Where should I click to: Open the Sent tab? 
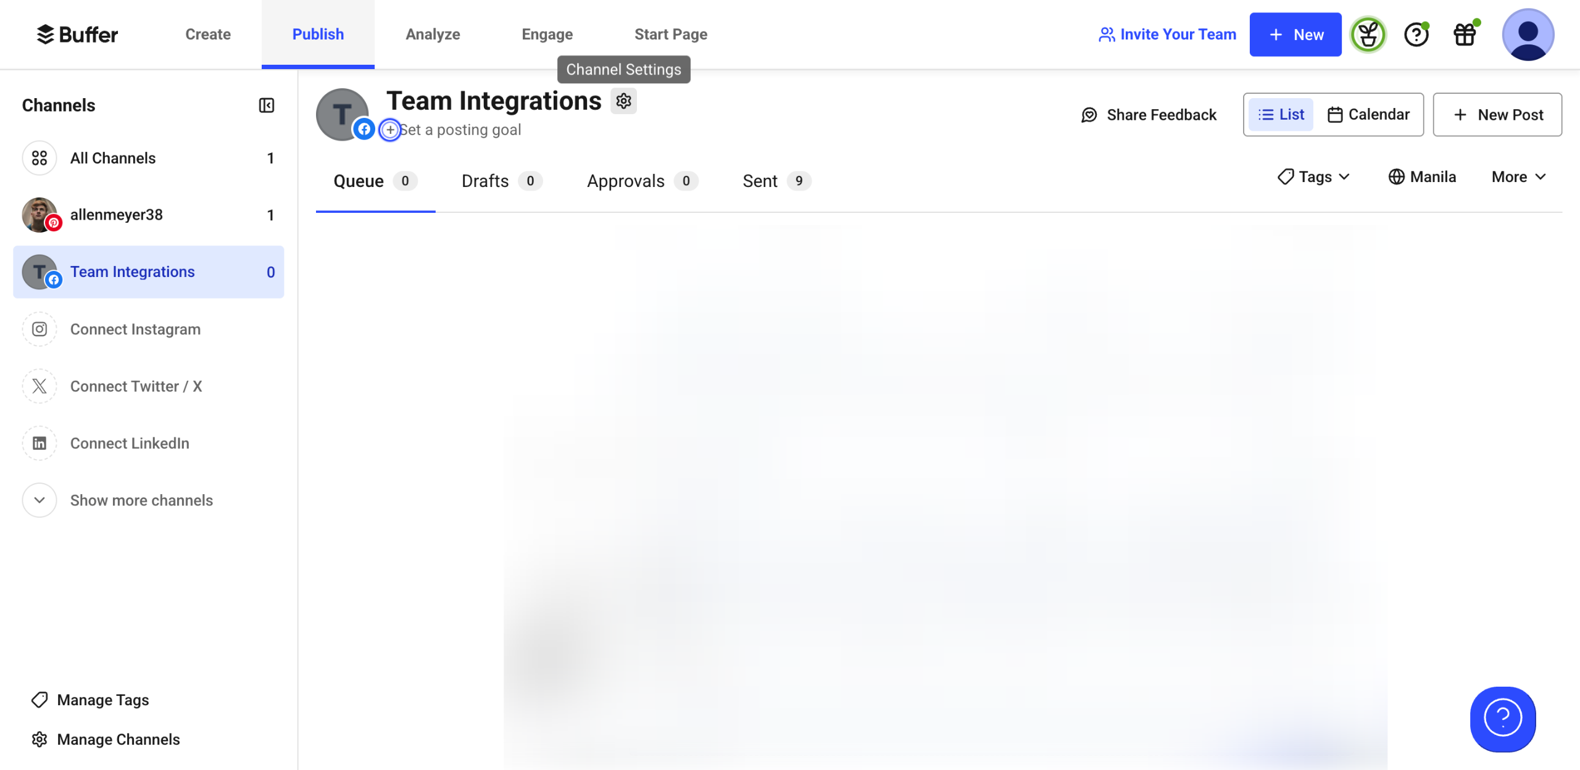point(776,181)
